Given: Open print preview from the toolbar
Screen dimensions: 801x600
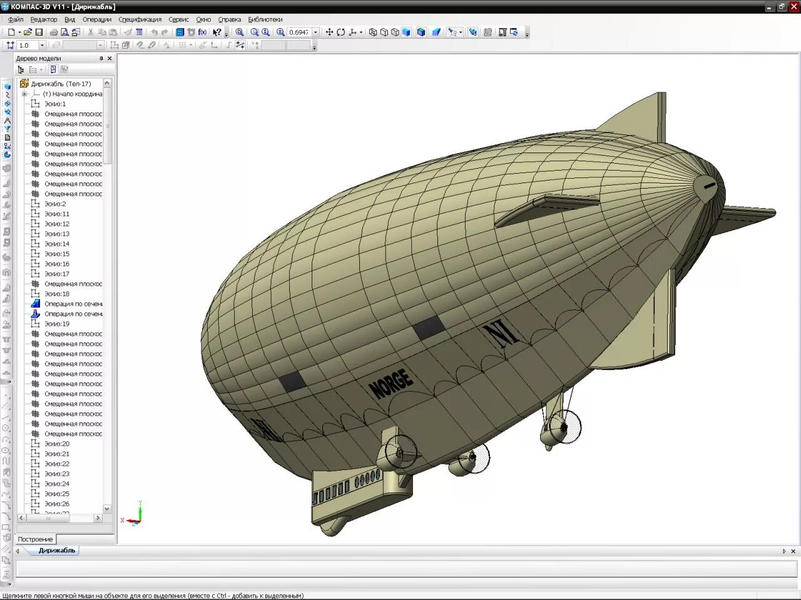Looking at the screenshot, I should click(64, 32).
